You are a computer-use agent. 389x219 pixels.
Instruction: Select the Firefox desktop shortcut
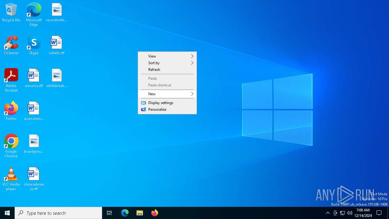tap(11, 111)
